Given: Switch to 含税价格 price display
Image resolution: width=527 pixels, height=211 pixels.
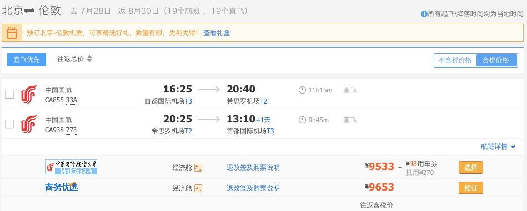Looking at the screenshot, I should click(x=497, y=60).
